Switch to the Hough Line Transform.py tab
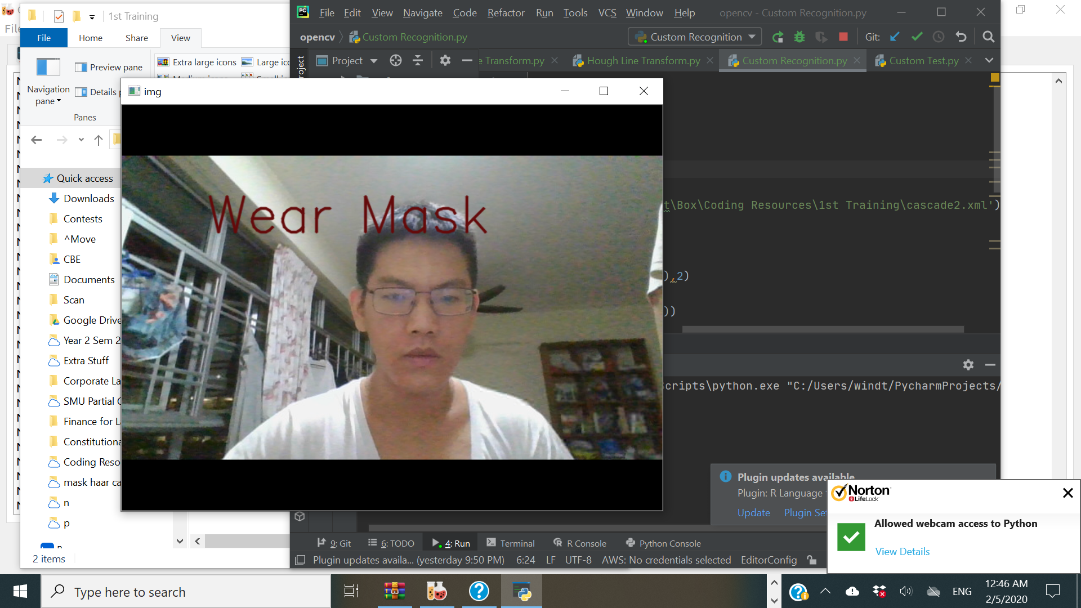 pyautogui.click(x=644, y=61)
